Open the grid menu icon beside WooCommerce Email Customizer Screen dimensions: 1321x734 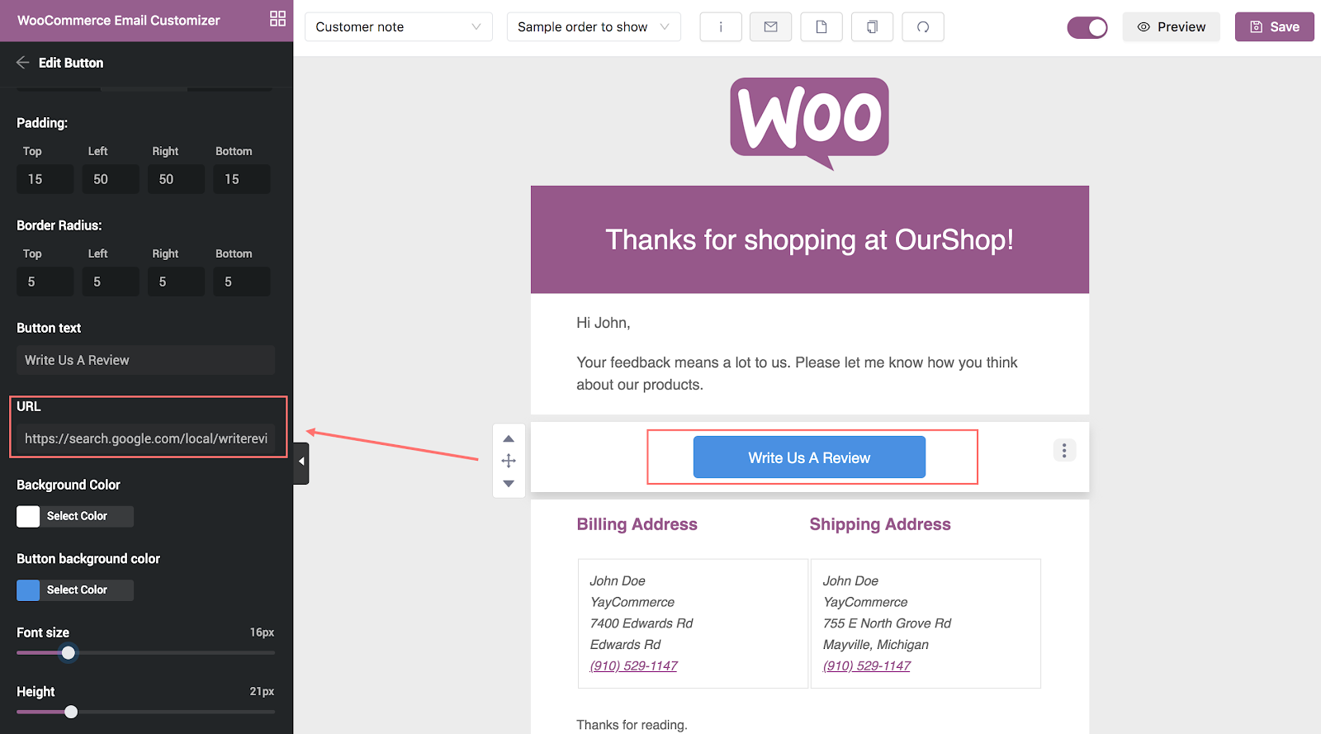coord(277,19)
